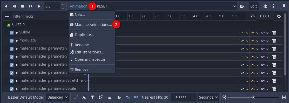Delete the visible track with trash icon
Viewport: 289px width, 103px height.
point(274,33)
